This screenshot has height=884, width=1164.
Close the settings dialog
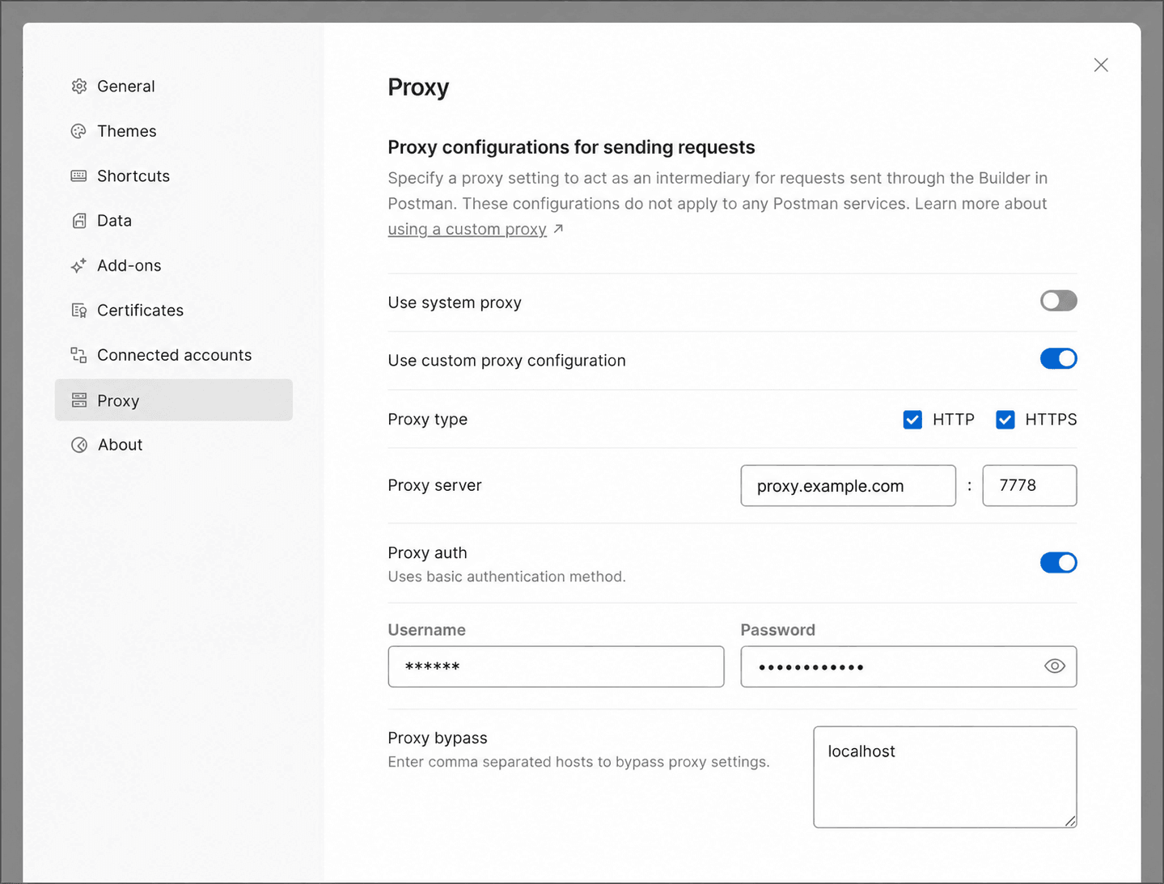[x=1101, y=65]
